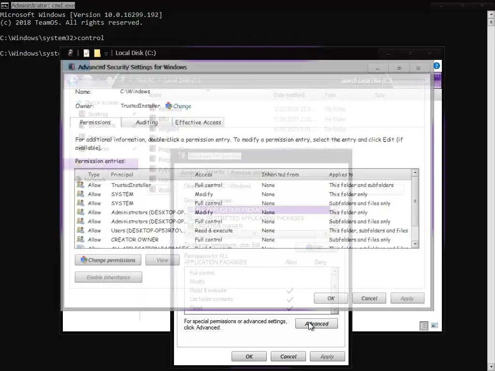
Task: Click the Applies to column header
Action: coord(341,174)
